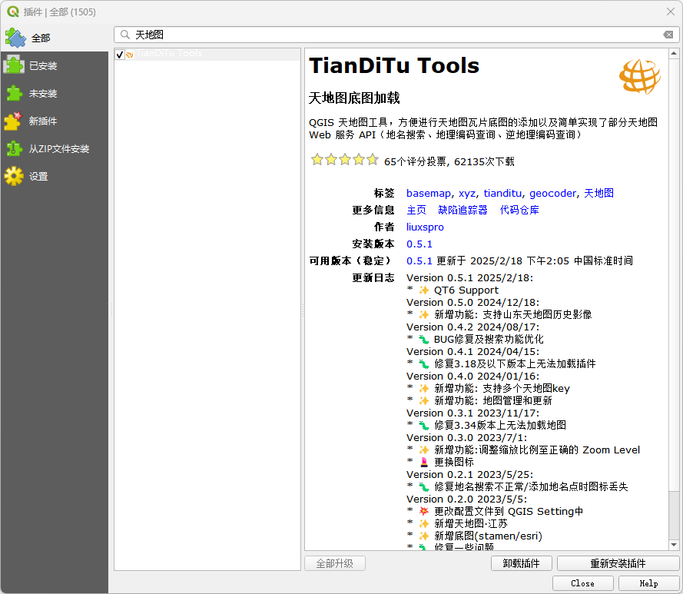This screenshot has height=594, width=683.
Task: Switch to the 新插件 (New plugins) tab
Action: pos(54,121)
